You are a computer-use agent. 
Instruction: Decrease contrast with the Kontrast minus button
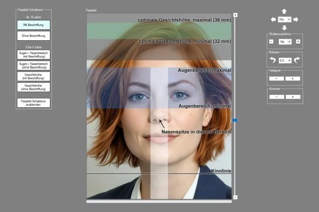(277, 97)
